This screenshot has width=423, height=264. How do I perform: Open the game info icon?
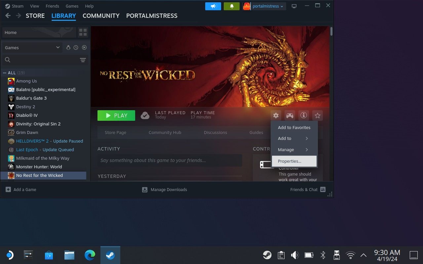(304, 115)
